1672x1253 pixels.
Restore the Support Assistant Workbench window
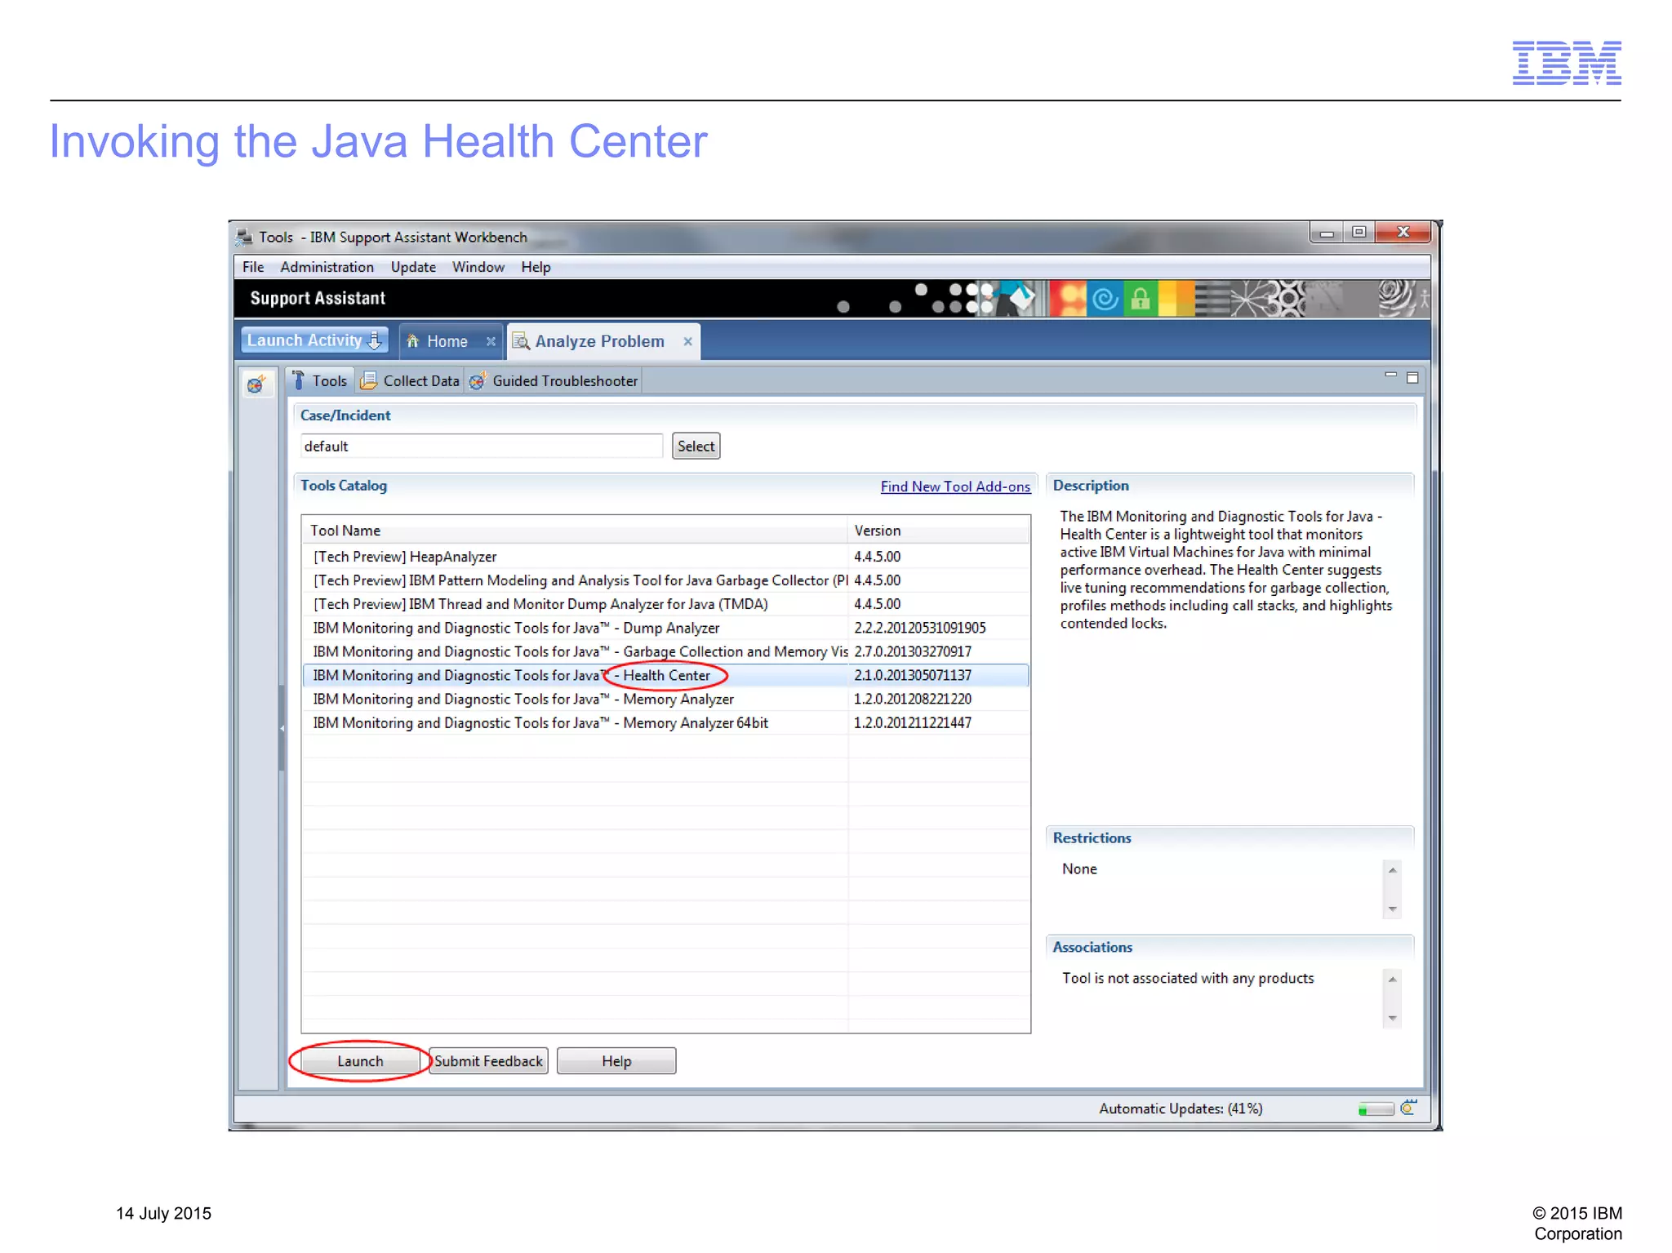[x=1358, y=233]
